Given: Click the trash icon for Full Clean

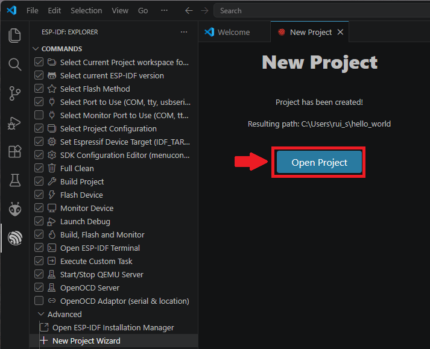Looking at the screenshot, I should click(x=52, y=168).
